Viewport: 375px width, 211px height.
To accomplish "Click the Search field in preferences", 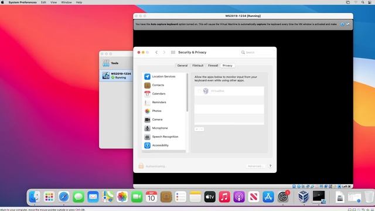I will point(256,52).
